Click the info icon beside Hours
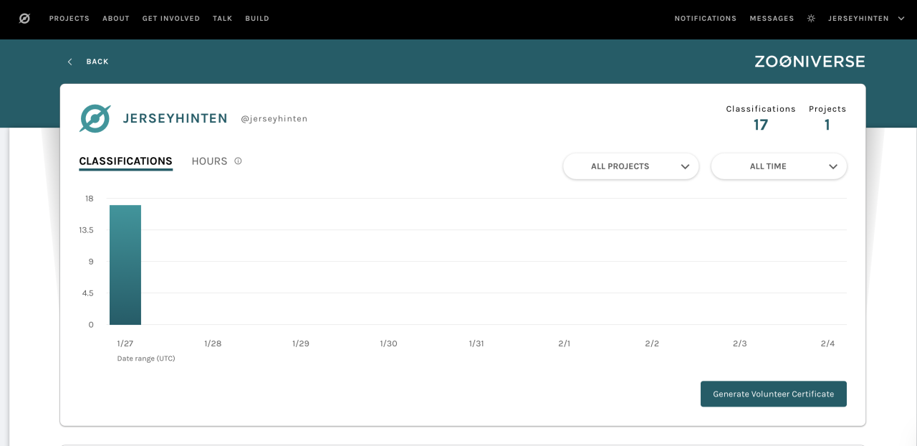Viewport: 917px width, 446px height. 238,161
